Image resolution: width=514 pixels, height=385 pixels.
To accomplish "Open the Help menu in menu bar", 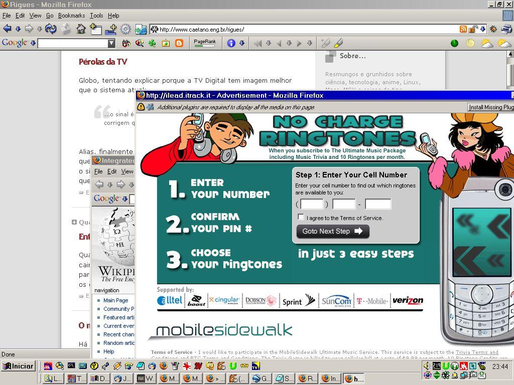I will click(113, 16).
